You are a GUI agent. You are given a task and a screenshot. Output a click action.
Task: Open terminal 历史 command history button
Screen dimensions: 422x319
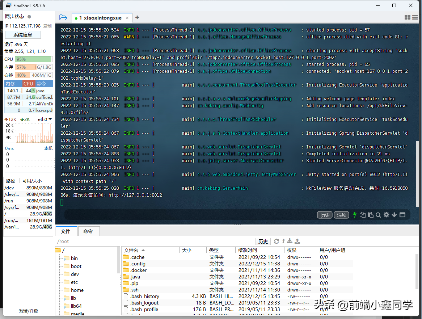pyautogui.click(x=325, y=215)
